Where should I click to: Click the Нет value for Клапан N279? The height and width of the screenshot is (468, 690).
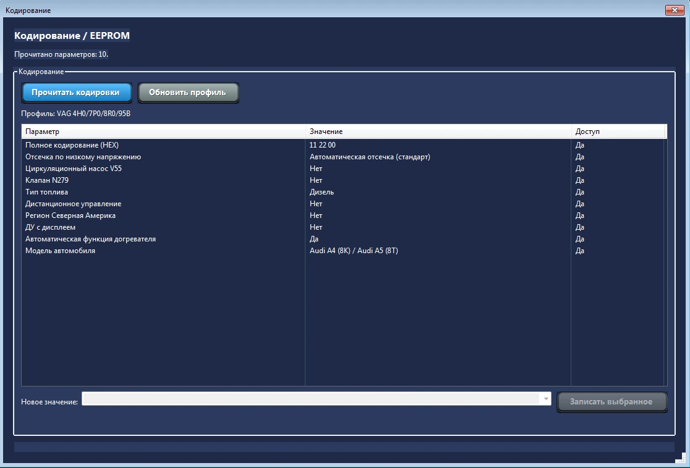[x=316, y=180]
